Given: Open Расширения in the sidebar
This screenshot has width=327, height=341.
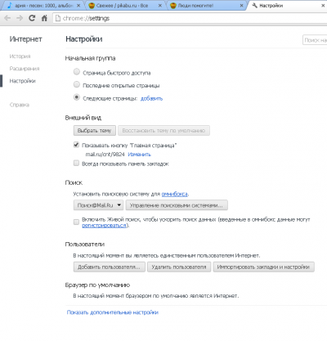Looking at the screenshot, I should (25, 69).
